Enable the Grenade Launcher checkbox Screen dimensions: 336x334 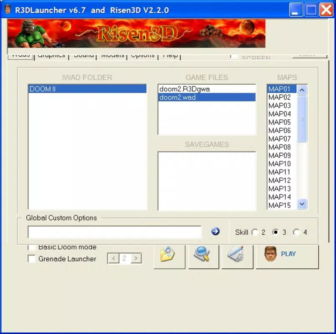(x=32, y=258)
